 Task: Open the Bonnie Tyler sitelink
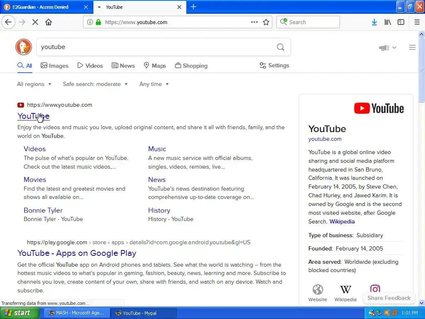43,210
